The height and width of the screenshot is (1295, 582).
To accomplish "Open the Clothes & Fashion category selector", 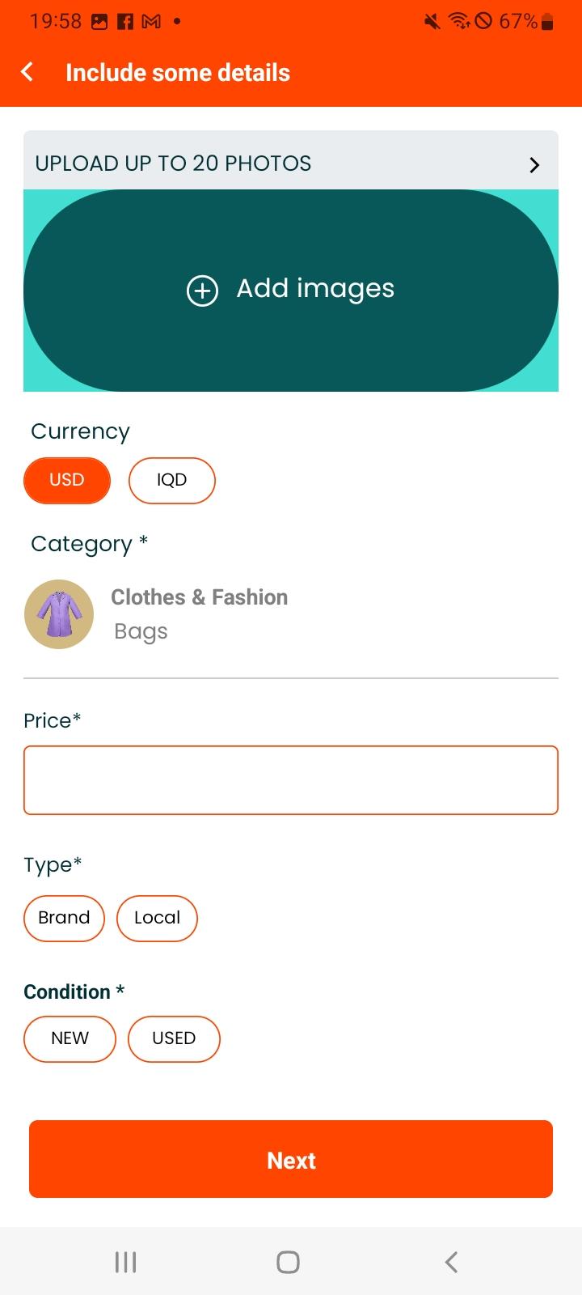I will coord(200,597).
